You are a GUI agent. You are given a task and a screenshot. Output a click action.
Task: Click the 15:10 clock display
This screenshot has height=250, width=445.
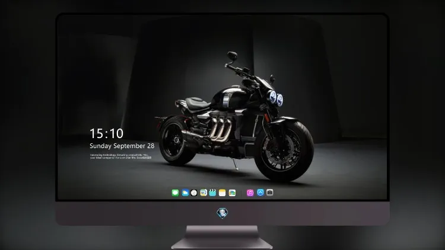[106, 133]
